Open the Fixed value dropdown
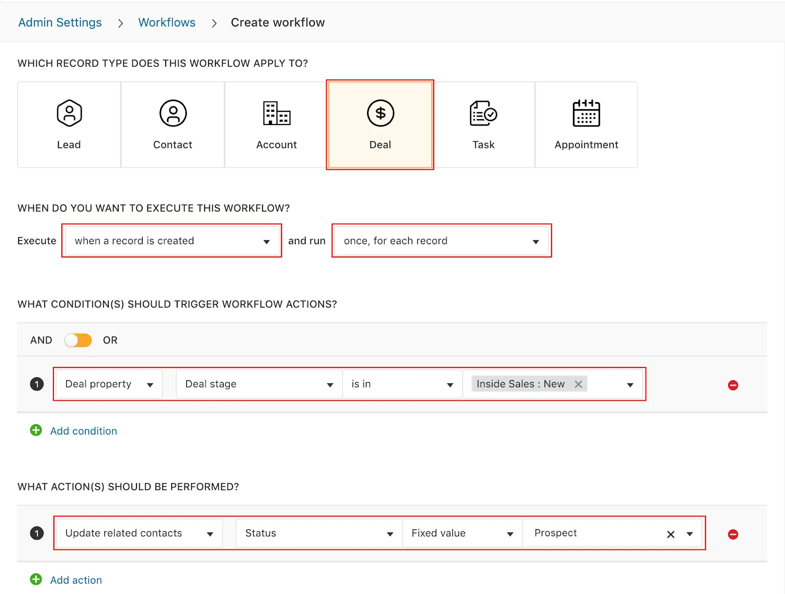The width and height of the screenshot is (785, 594). click(462, 533)
